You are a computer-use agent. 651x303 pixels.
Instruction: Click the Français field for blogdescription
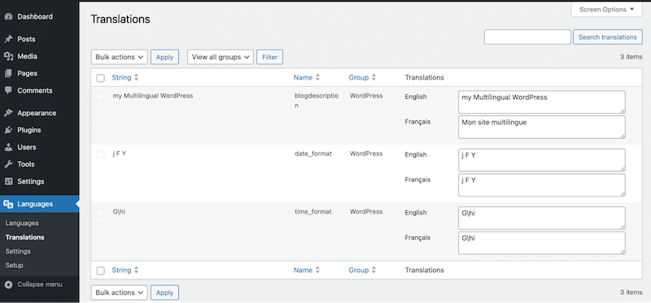pyautogui.click(x=542, y=127)
